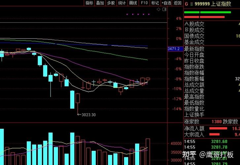Click the 大宗流入 block inflow row

[194, 134]
